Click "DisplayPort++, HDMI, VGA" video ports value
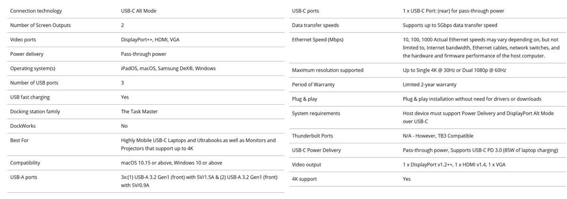Image resolution: width=567 pixels, height=199 pixels. (150, 40)
